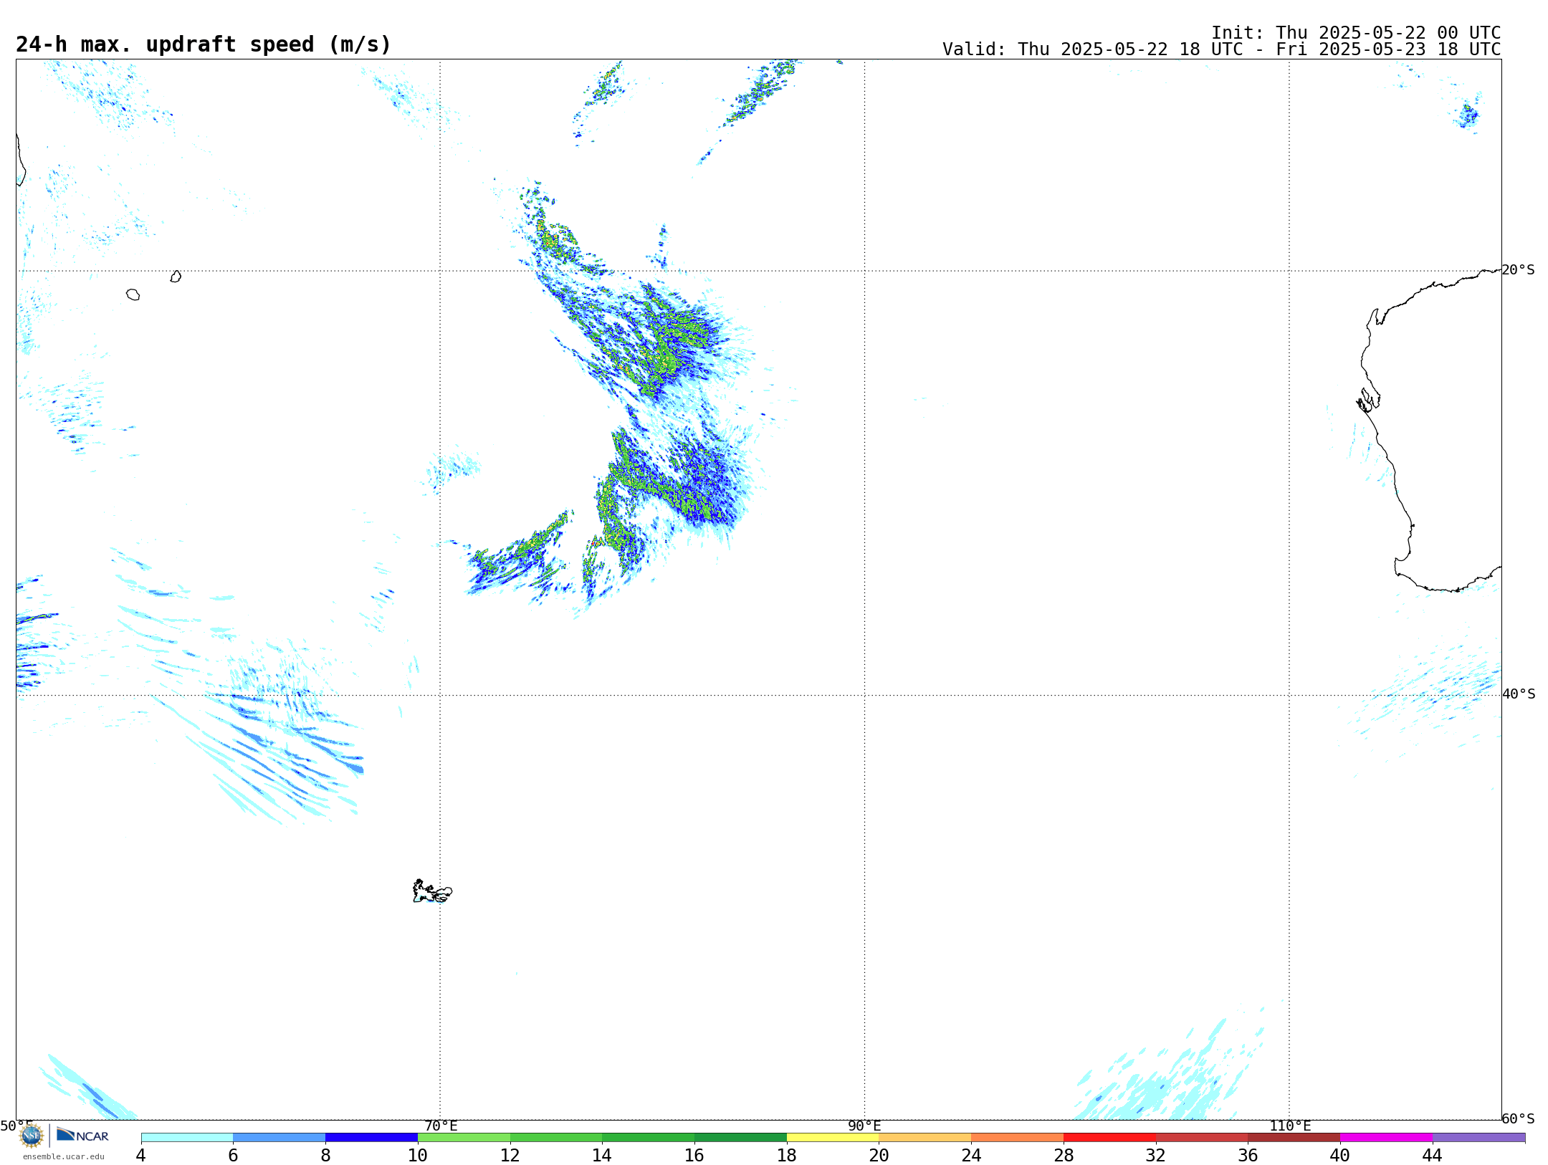Click Mauritius island outline near 20°S

(x=176, y=277)
